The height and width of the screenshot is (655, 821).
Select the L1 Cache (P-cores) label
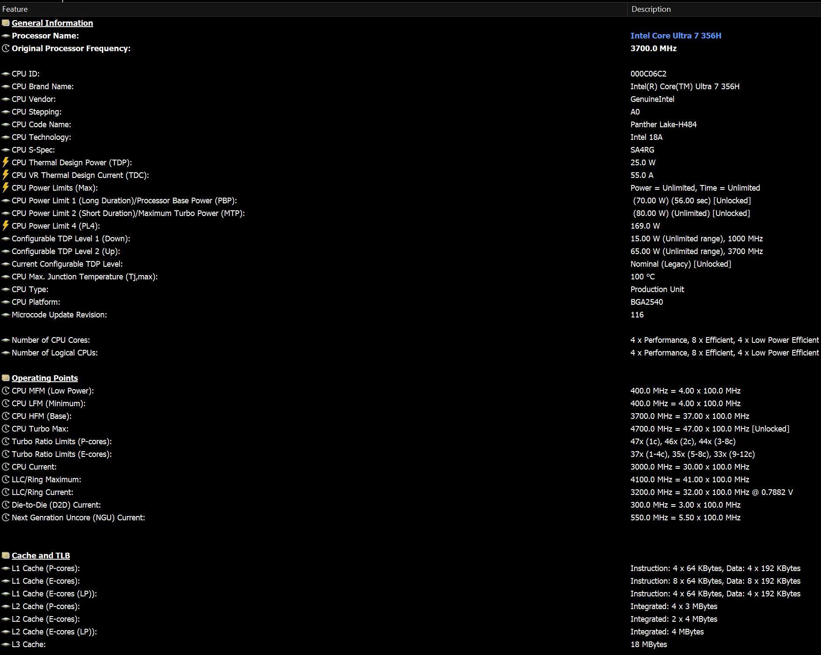(46, 568)
